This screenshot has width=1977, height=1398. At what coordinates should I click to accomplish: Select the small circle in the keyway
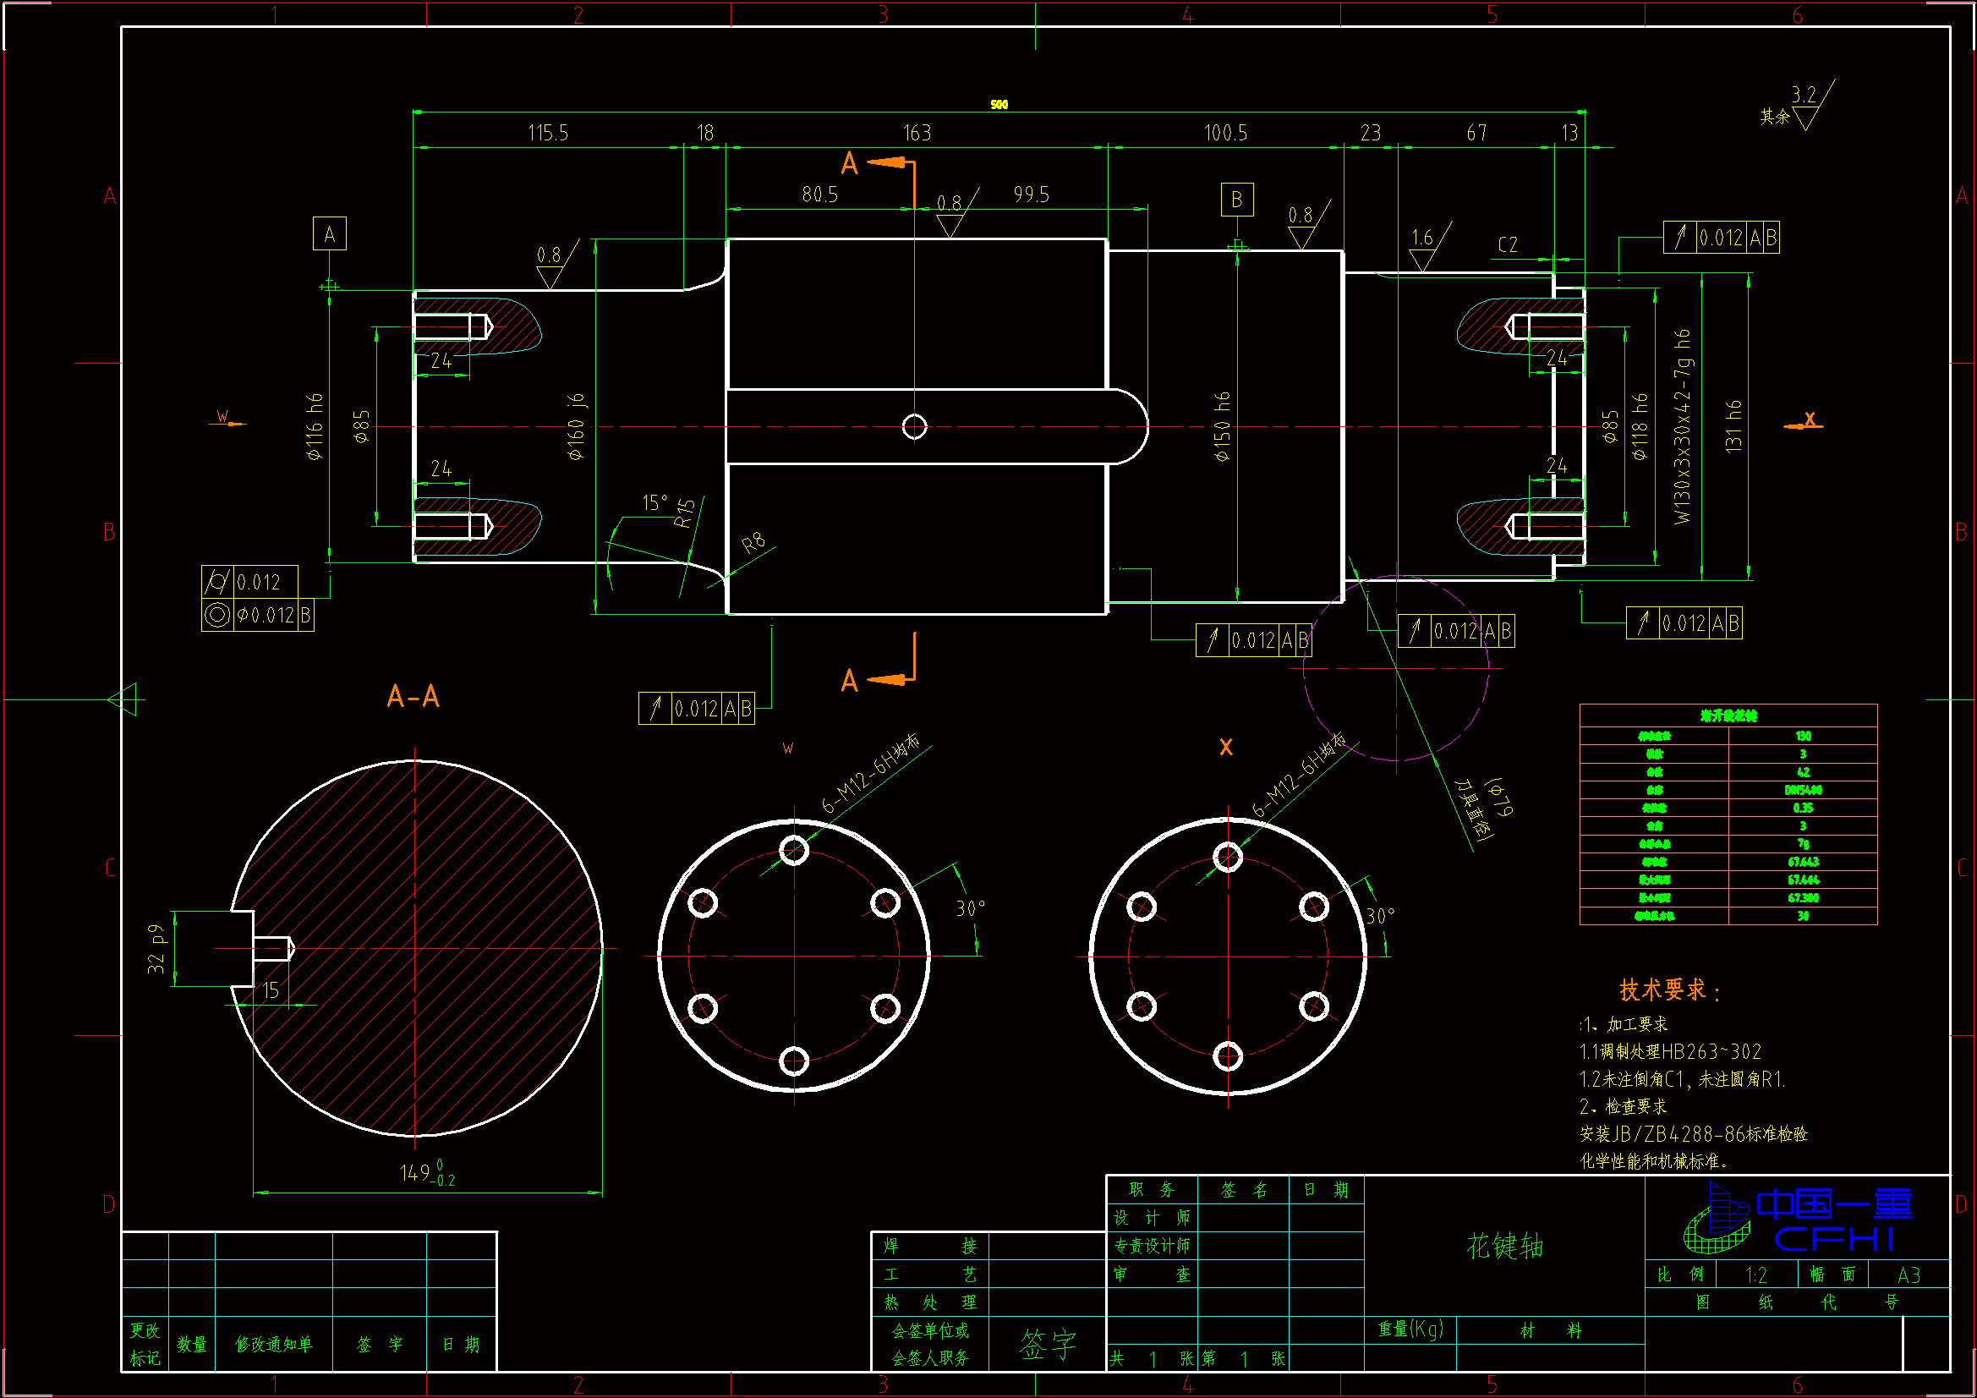pos(913,425)
